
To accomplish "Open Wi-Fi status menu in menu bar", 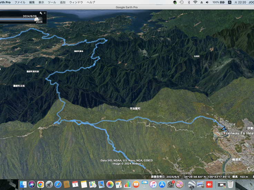I will 195,2.
